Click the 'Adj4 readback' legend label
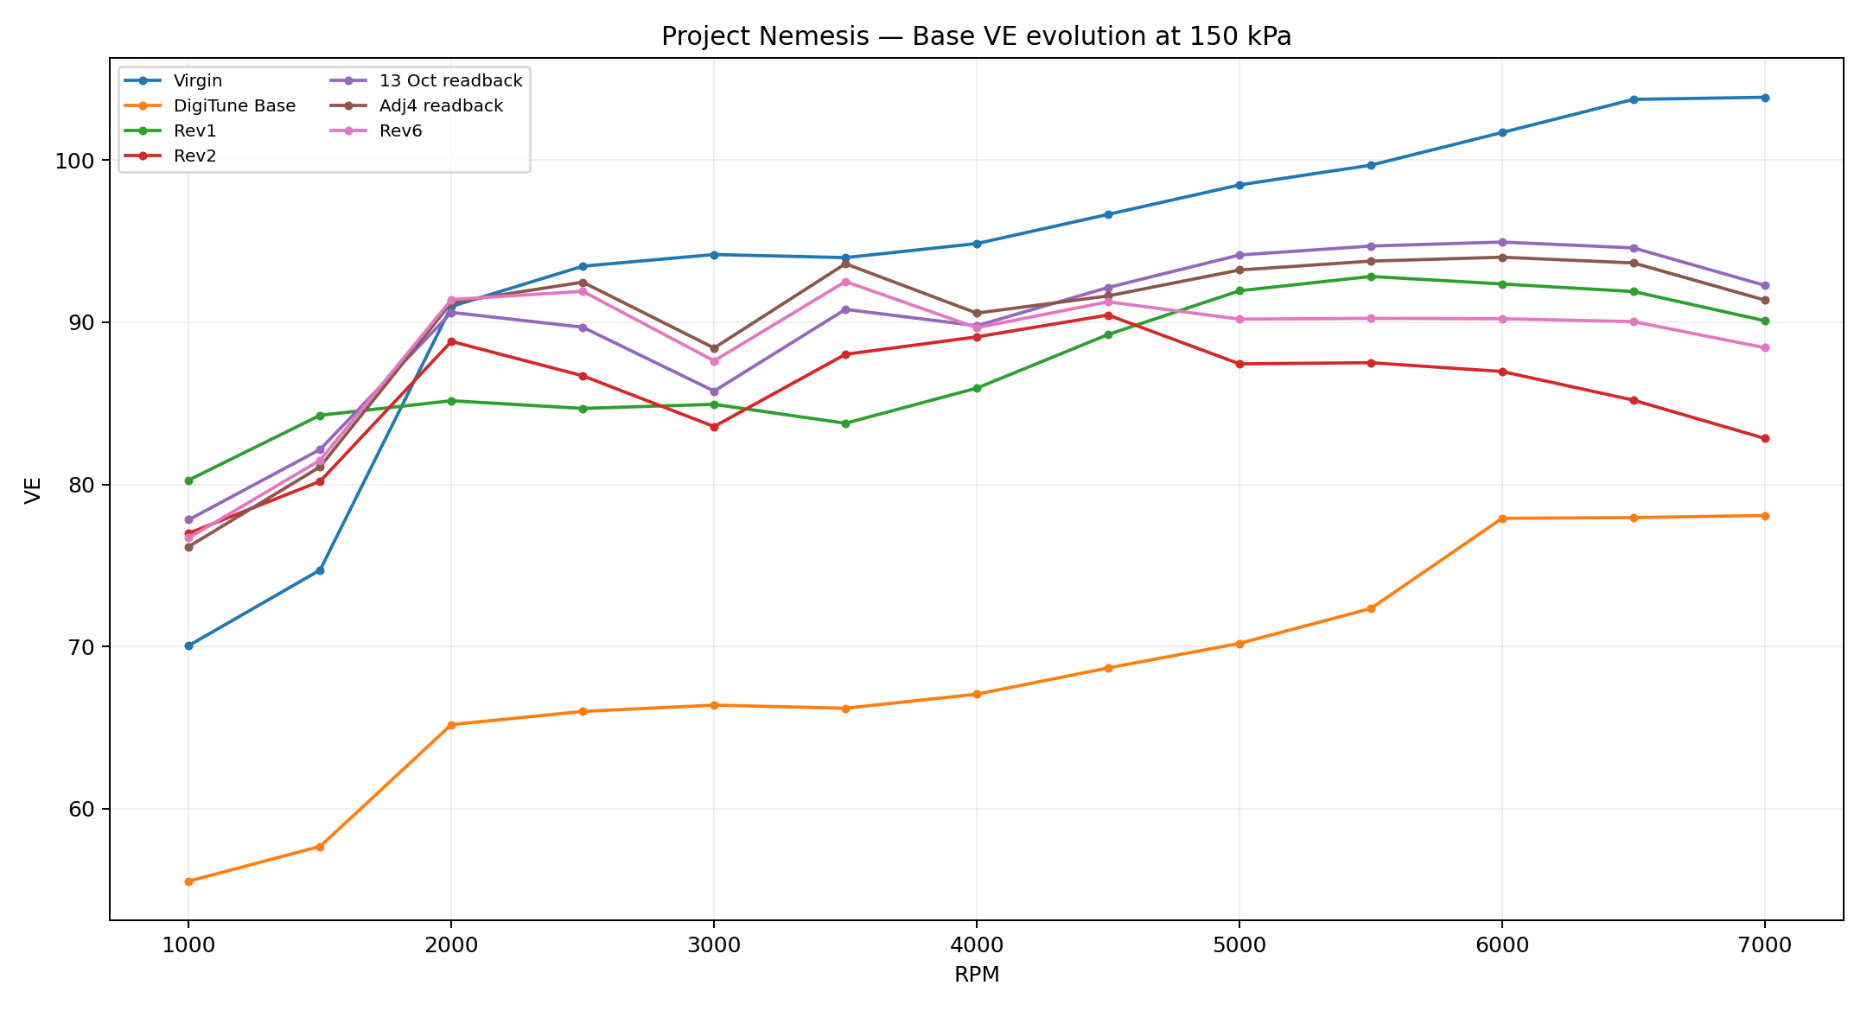This screenshot has height=1011, width=1867. (x=441, y=106)
